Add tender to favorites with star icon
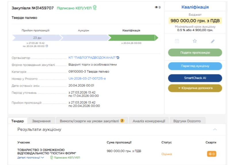230x165 pixels. 195,41
